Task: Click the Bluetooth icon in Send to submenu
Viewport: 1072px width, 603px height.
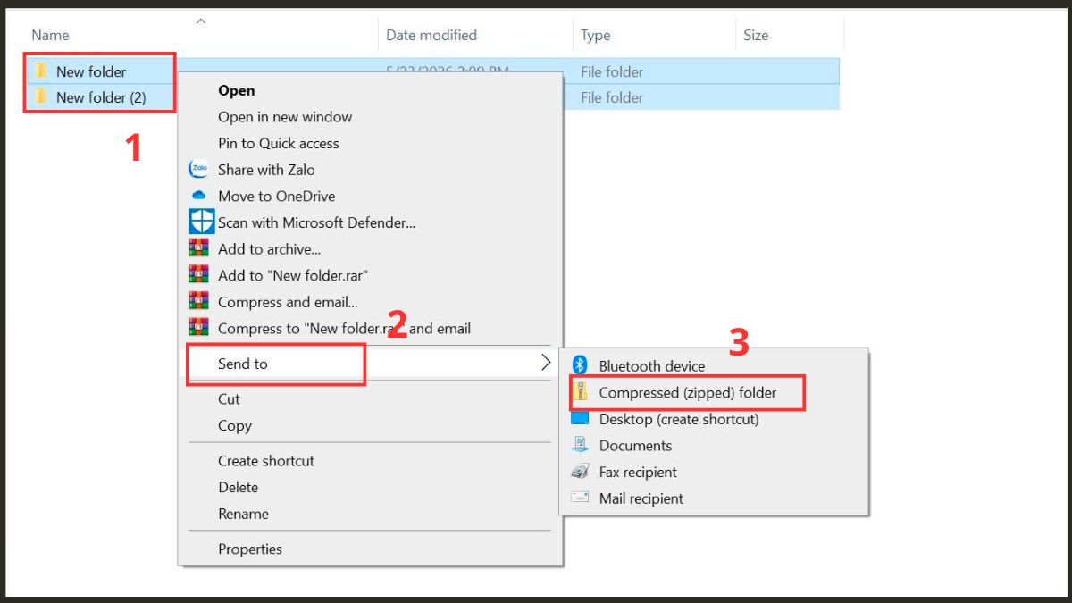Action: pos(580,365)
